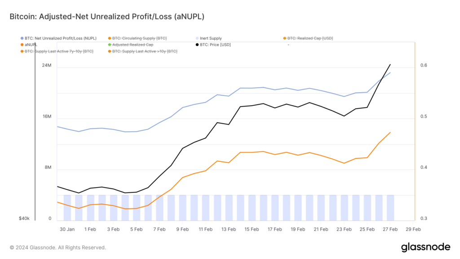Screen dimensions: 460x259
Task: Toggle the BTC Price [USD] legend item
Action: pyautogui.click(x=213, y=45)
